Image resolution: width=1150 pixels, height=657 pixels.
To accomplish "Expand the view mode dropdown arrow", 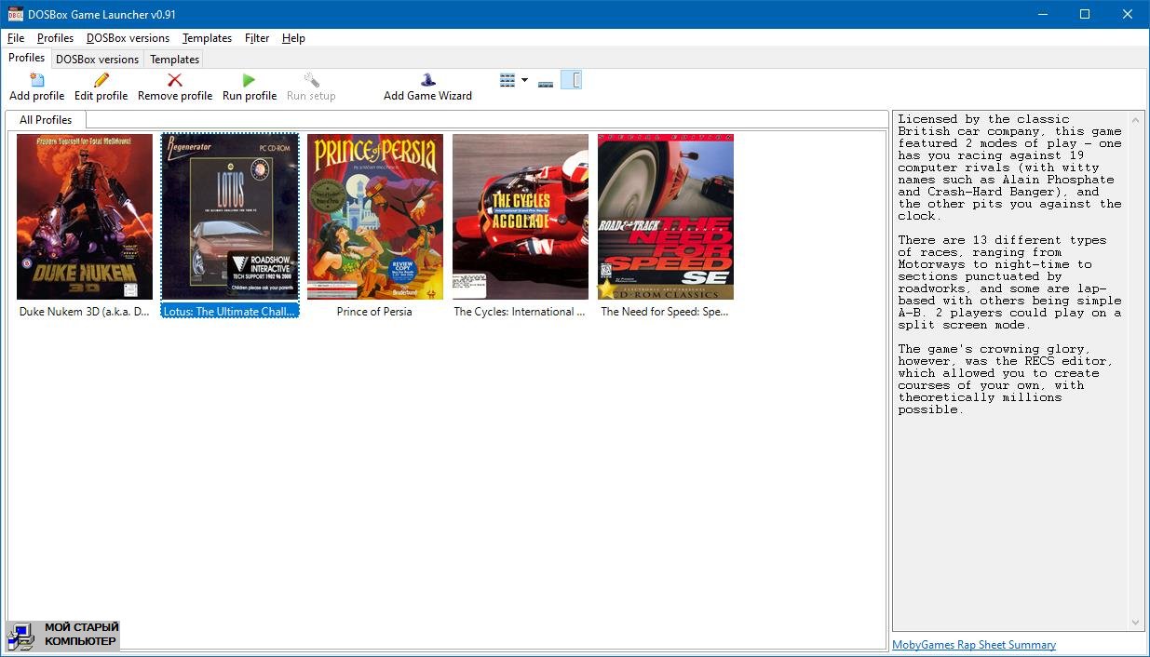I will coord(524,81).
